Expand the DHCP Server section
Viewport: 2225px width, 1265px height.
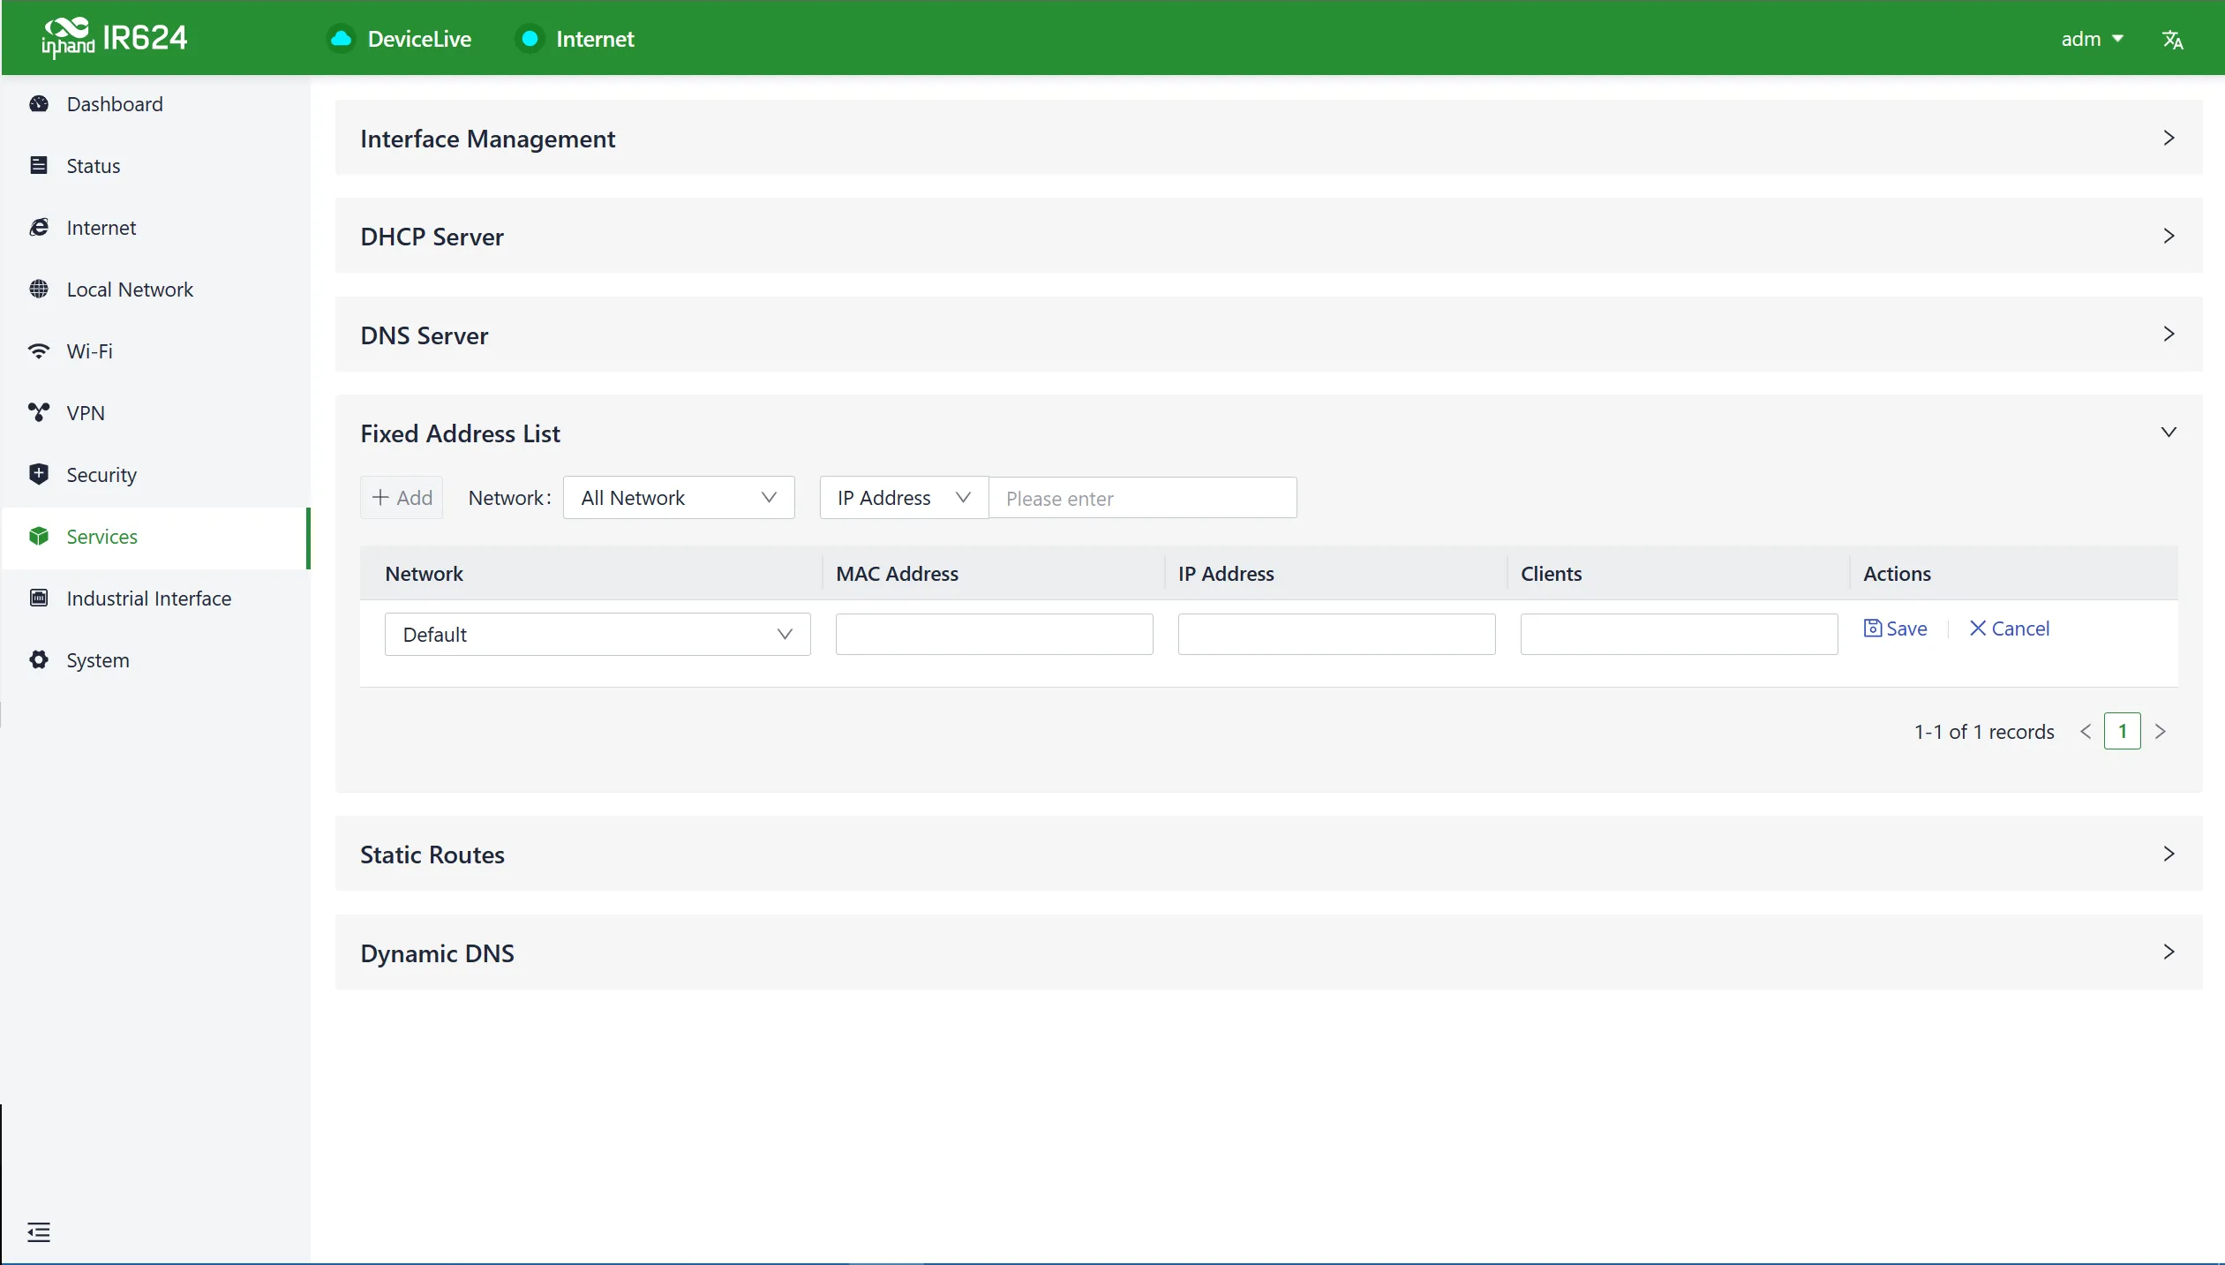(1268, 236)
